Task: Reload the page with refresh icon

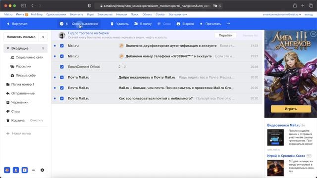Action: click(x=220, y=6)
